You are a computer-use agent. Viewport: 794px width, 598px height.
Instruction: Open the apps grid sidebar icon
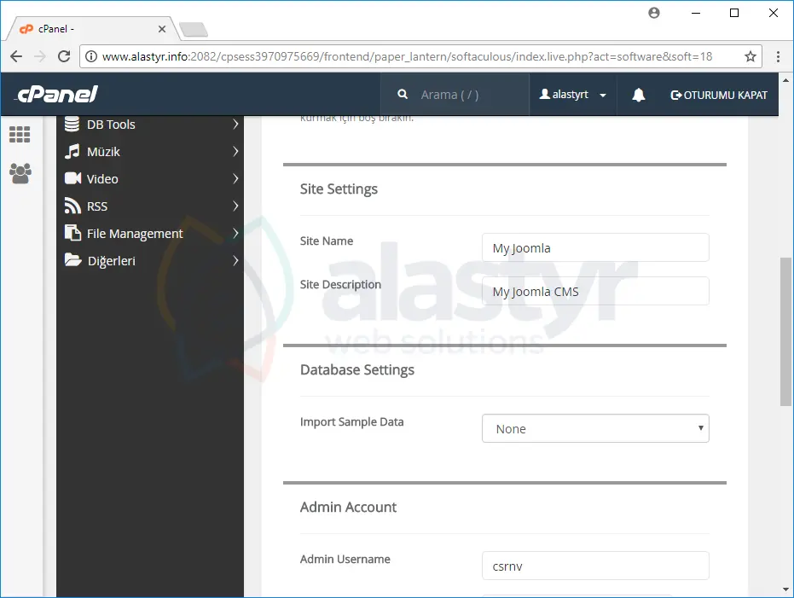coord(20,134)
